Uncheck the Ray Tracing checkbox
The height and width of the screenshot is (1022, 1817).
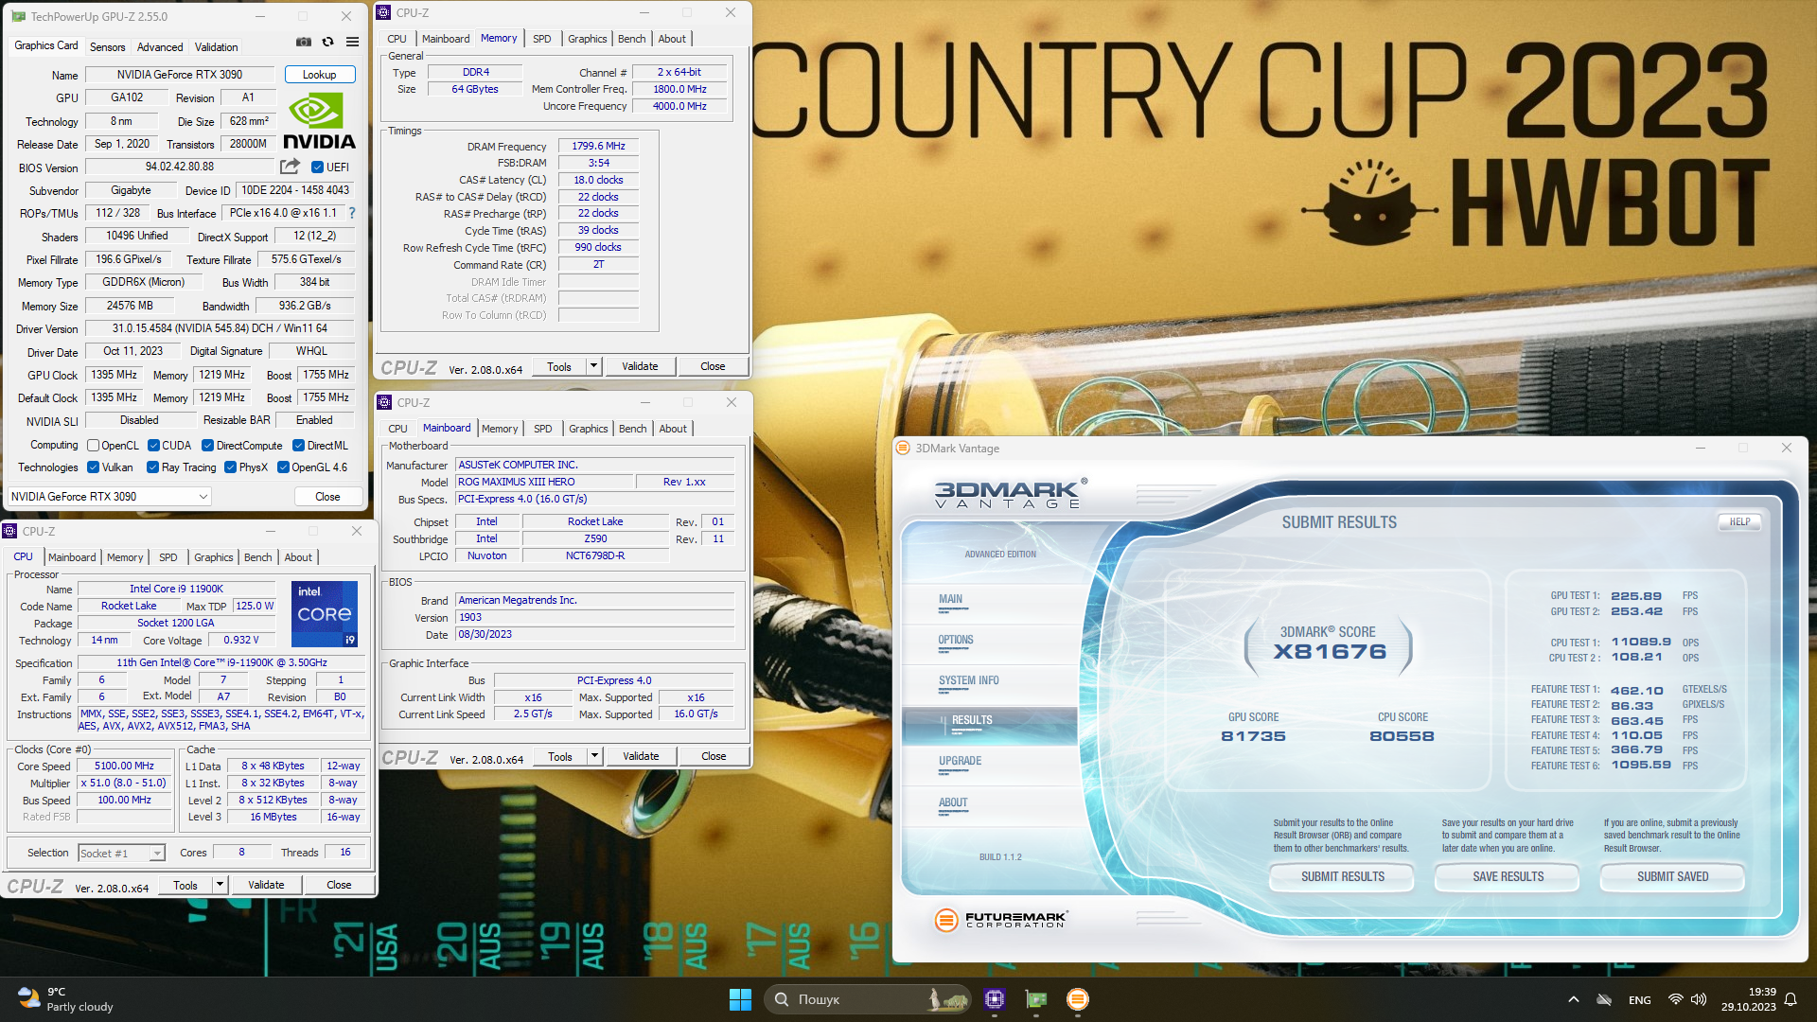pyautogui.click(x=152, y=467)
